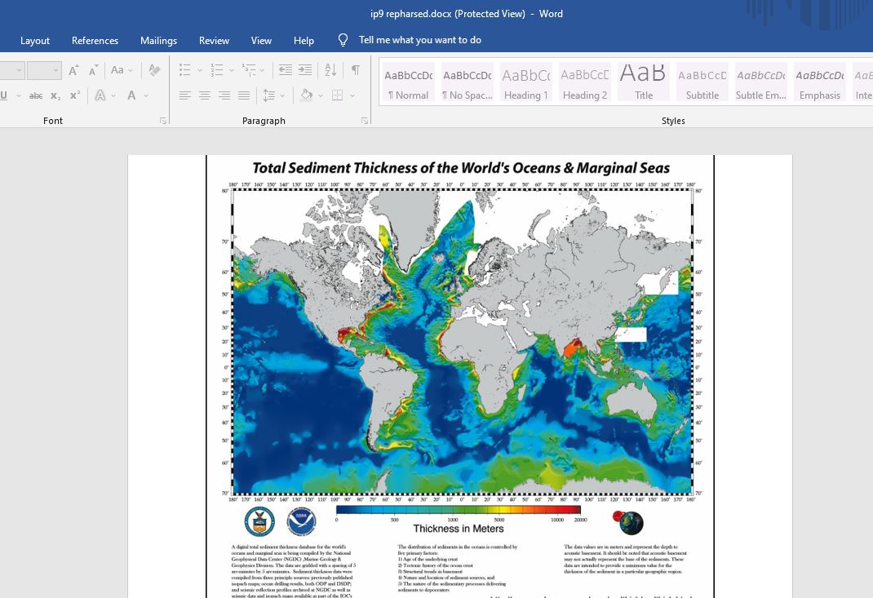Center the text alignment
873x598 pixels.
pyautogui.click(x=205, y=95)
